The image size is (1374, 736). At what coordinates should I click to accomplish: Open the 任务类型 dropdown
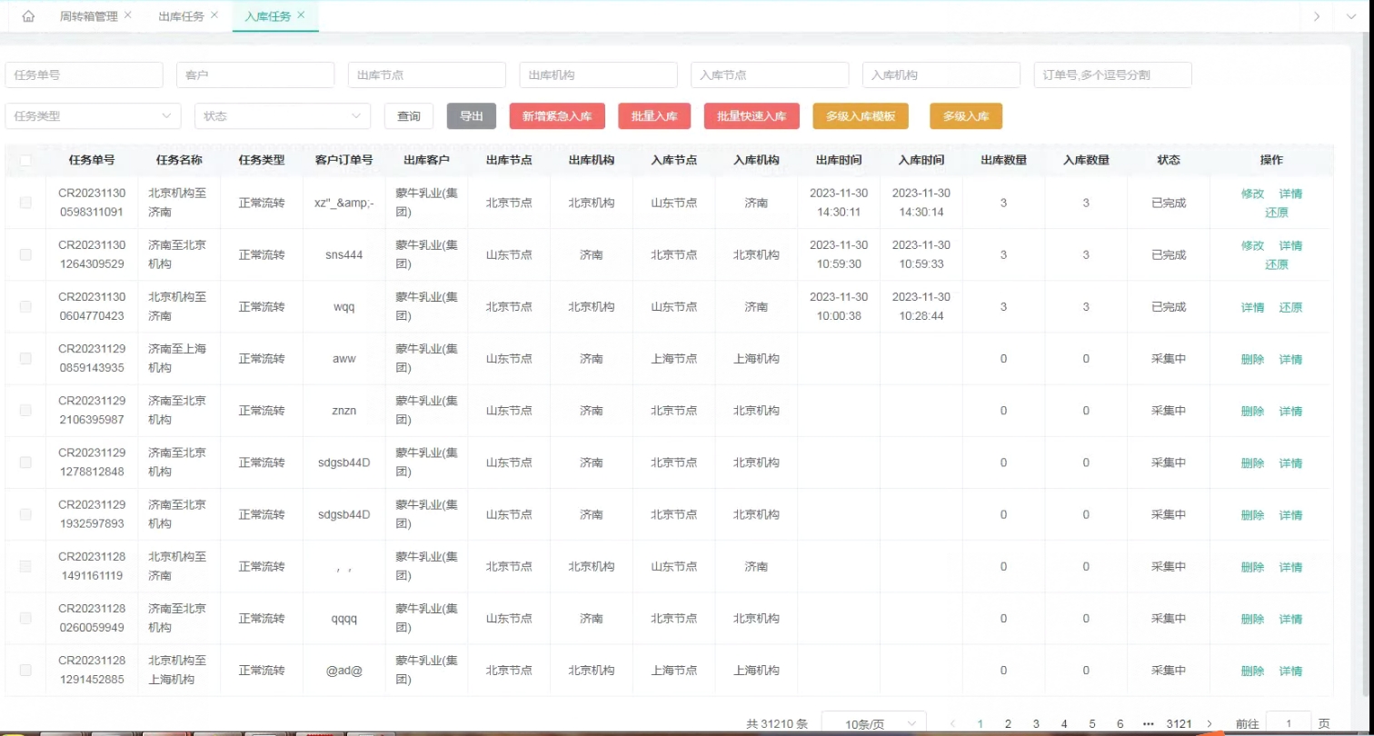pos(93,116)
